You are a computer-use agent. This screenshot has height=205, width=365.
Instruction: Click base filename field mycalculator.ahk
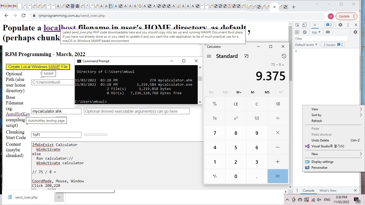[56, 111]
